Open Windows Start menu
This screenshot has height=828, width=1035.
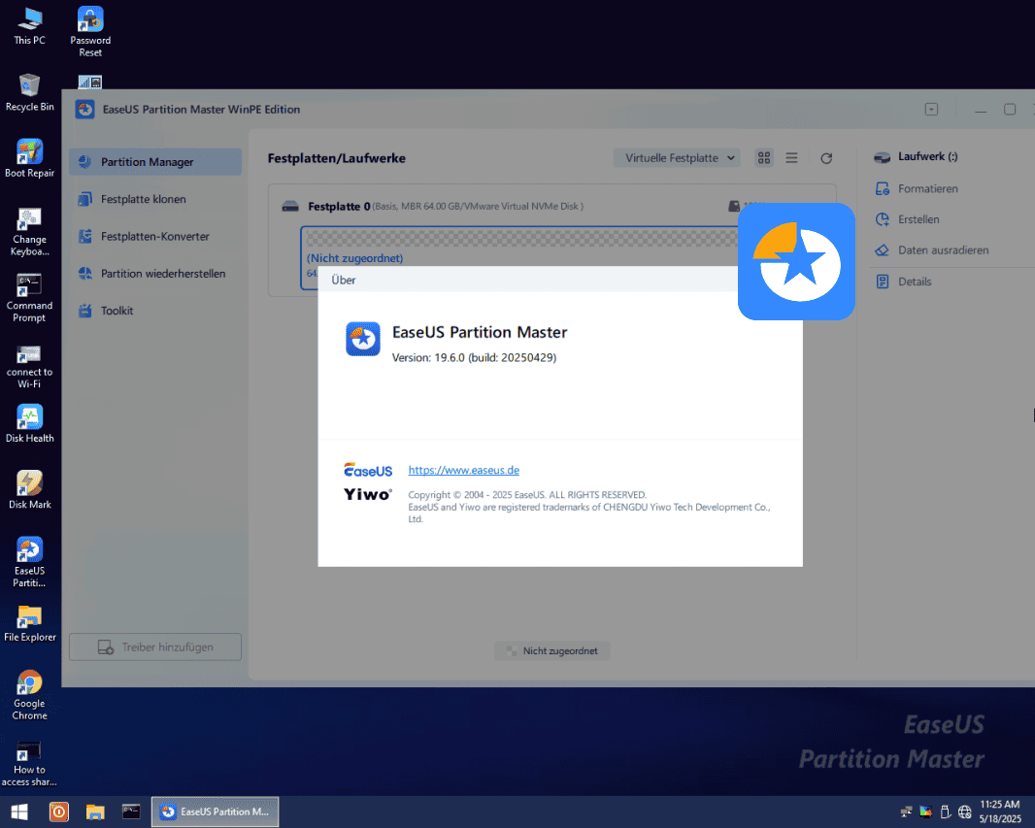[19, 811]
